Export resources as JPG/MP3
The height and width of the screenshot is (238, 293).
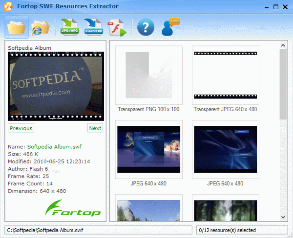[x=69, y=27]
